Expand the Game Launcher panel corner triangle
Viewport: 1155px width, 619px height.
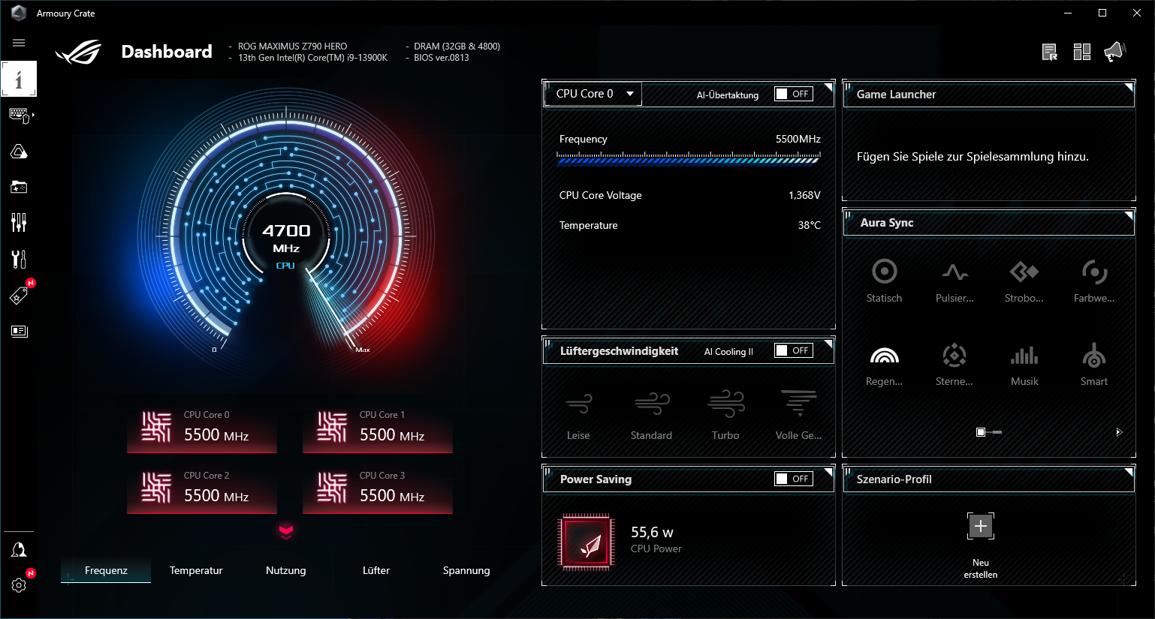pos(1129,87)
